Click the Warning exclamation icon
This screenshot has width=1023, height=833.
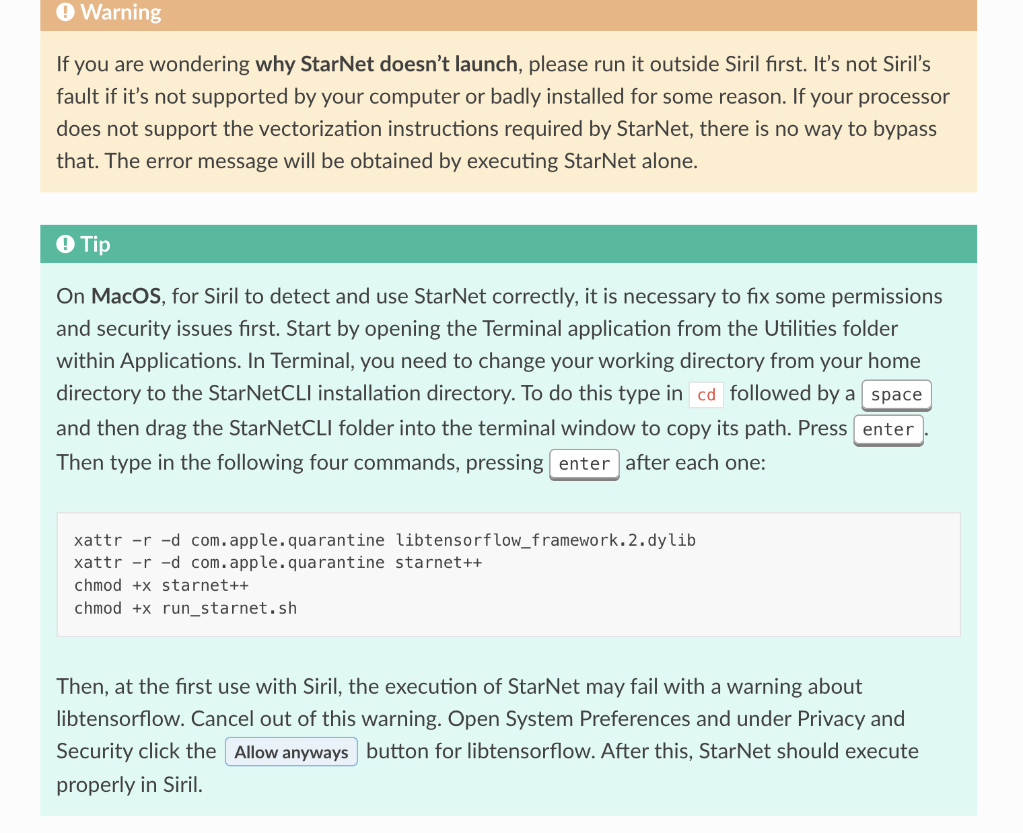pos(65,12)
